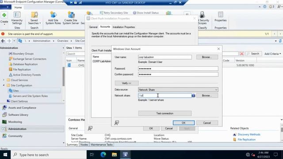Screen dimensions: 283x159
Task: Switch to the Nodes bottom tab
Action: pyautogui.click(x=84, y=144)
